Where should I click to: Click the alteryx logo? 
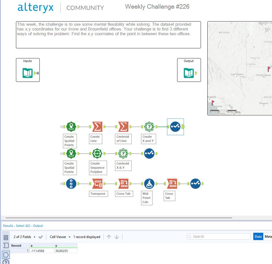36,8
